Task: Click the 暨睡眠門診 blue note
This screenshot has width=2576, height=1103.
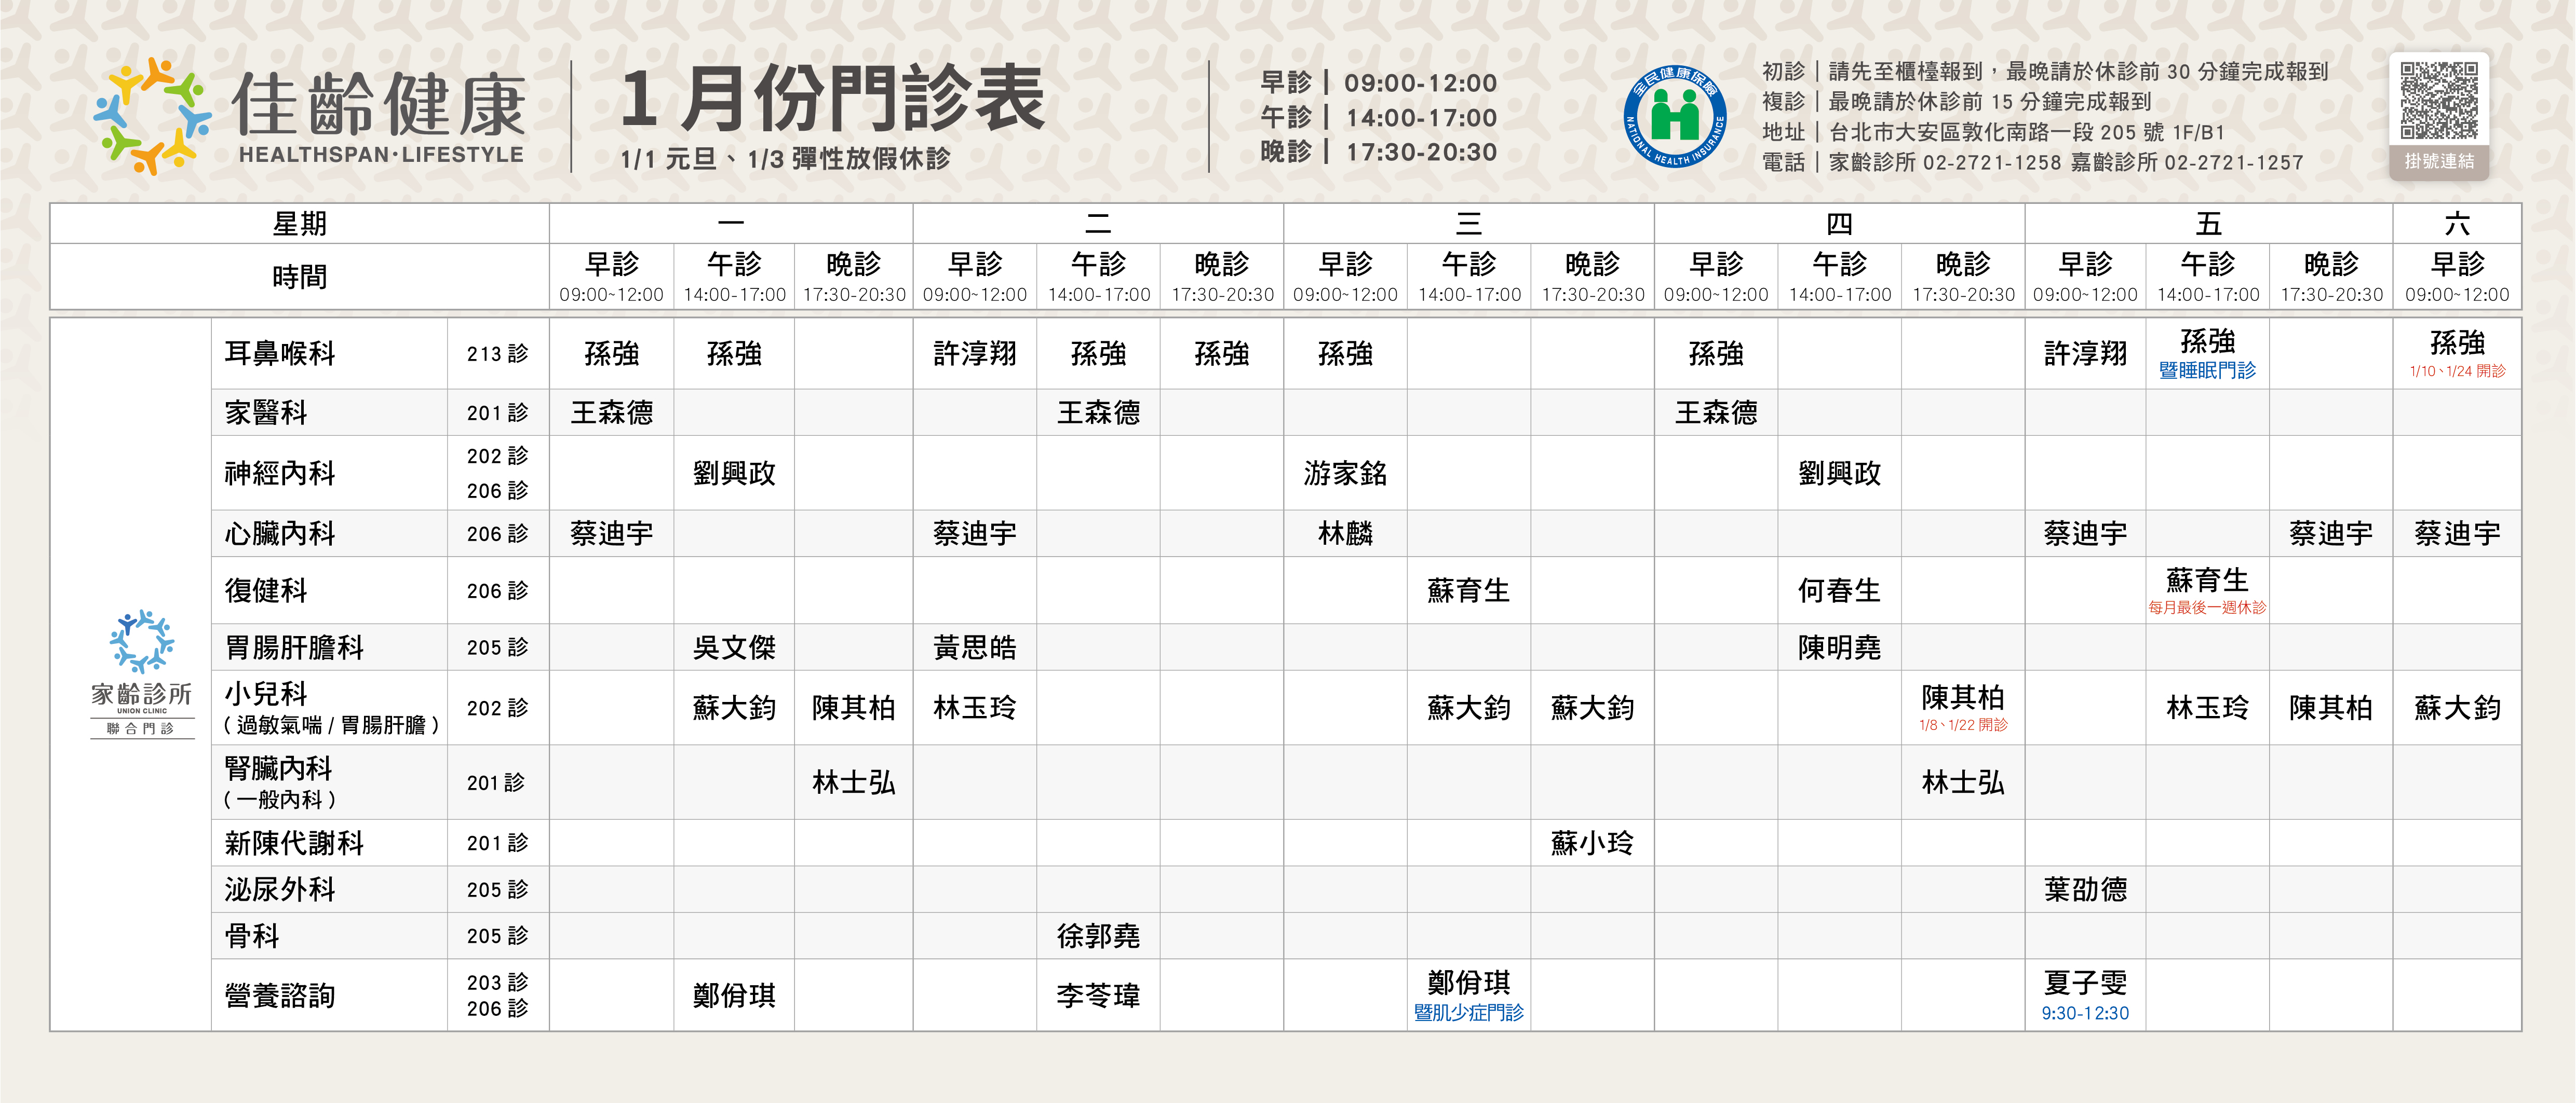Action: pyautogui.click(x=2207, y=370)
